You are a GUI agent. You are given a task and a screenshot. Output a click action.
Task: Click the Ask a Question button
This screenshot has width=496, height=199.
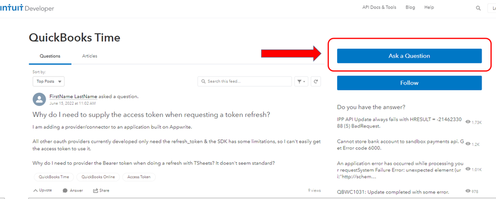coord(409,56)
